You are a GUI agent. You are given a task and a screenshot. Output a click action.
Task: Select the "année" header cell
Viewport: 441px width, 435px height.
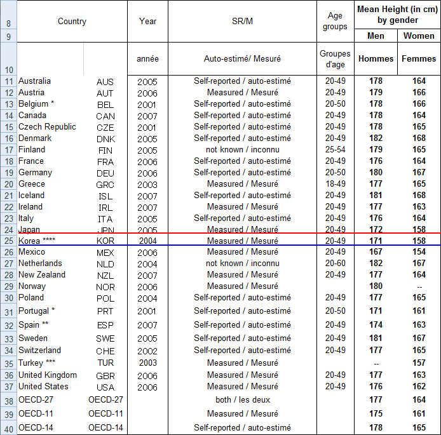click(147, 59)
